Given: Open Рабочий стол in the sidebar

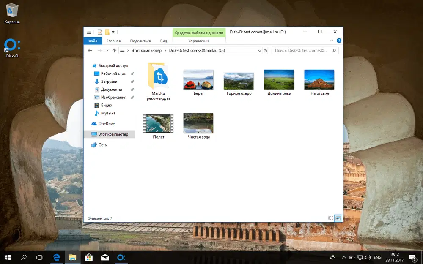Looking at the screenshot, I should click(110, 73).
